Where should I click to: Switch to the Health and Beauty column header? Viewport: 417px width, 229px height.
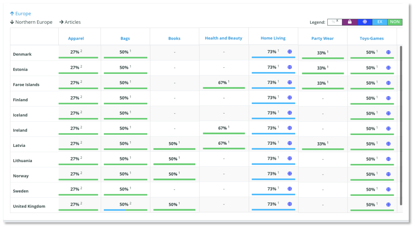[x=223, y=38]
